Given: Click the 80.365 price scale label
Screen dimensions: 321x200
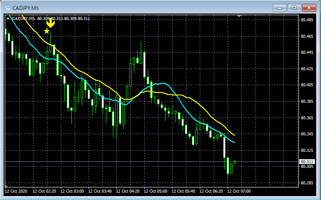Looking at the screenshot, I should click(x=307, y=118).
